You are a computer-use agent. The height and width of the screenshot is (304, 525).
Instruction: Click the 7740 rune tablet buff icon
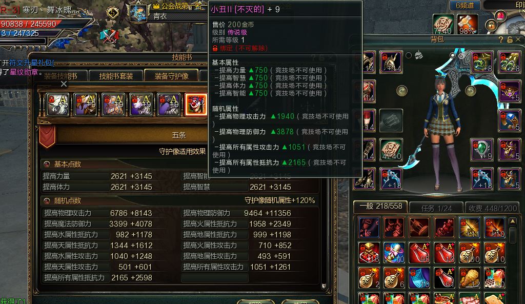[x=443, y=25]
